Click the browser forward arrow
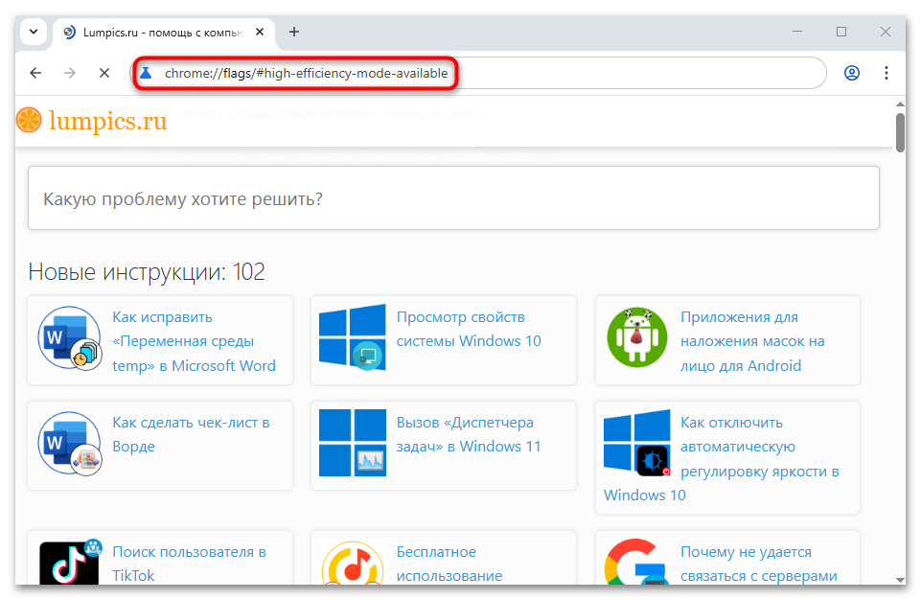Screen dimensions: 921x600 point(70,73)
